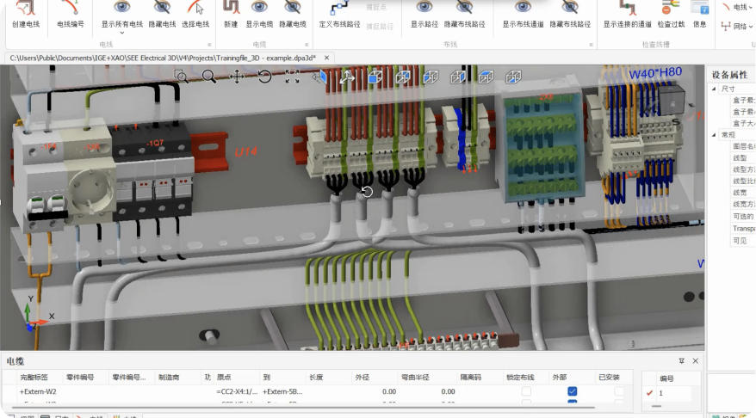Click the zoom window icon in viewport
The height and width of the screenshot is (418, 756).
[181, 76]
